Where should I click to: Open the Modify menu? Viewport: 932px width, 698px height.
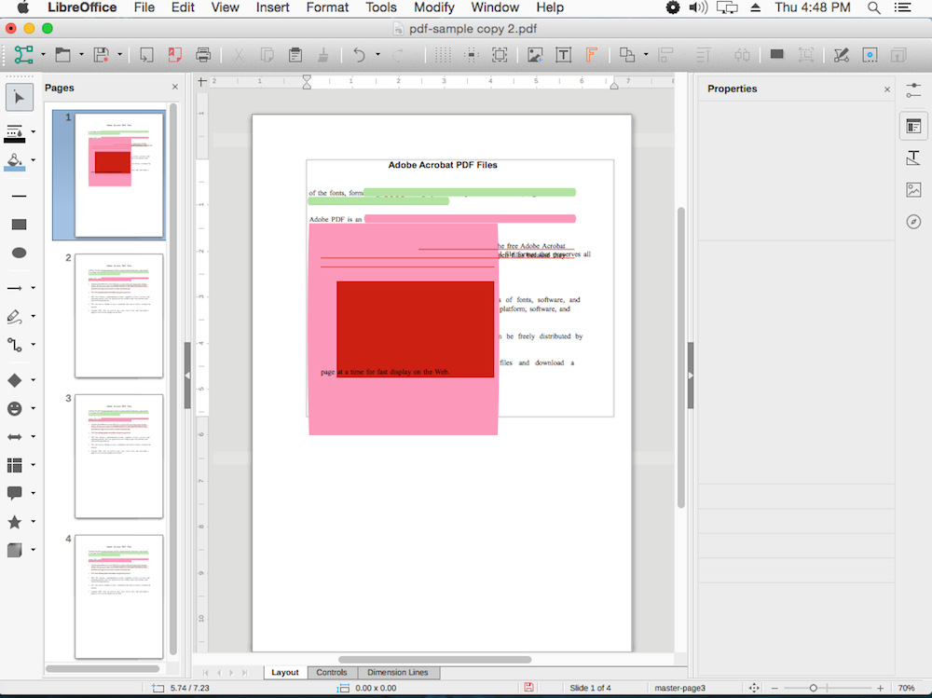434,7
